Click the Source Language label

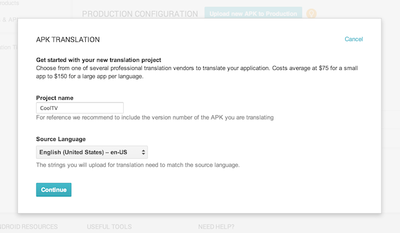(x=61, y=139)
